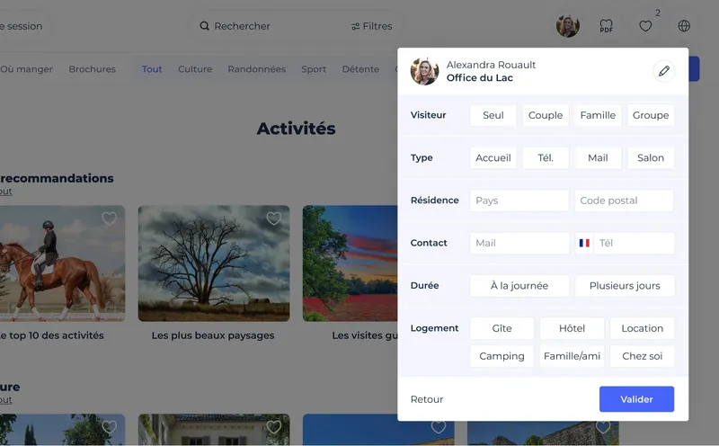Choose Mail contact type

pyautogui.click(x=598, y=158)
